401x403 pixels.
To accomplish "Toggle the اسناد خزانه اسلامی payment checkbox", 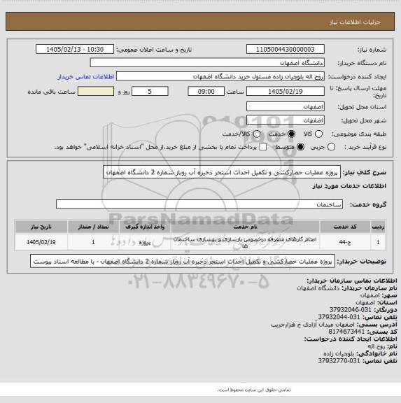I will 262,147.
